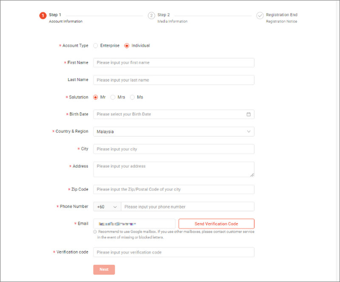Click the Last Name input box
Viewport: 340px width, 282px height.
pyautogui.click(x=173, y=79)
